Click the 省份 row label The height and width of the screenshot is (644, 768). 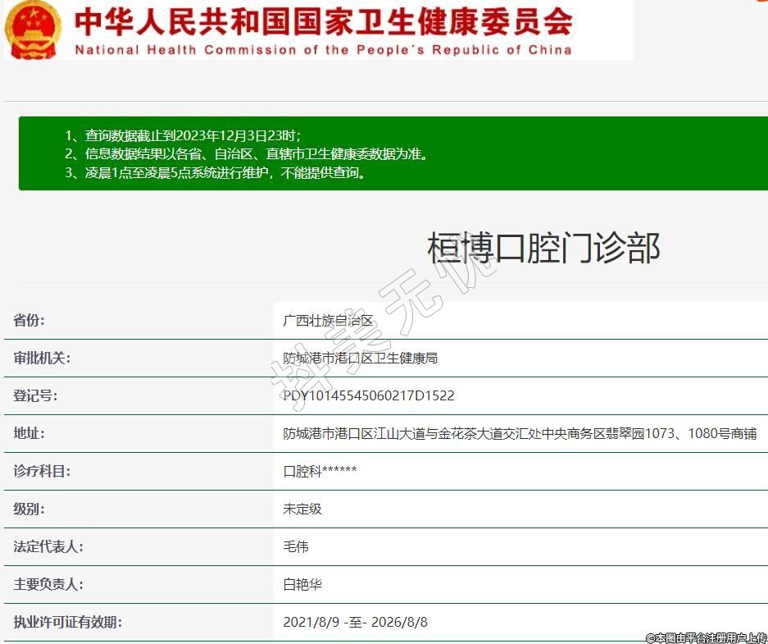coord(30,320)
